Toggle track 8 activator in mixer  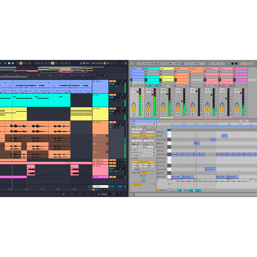point(237,109)
